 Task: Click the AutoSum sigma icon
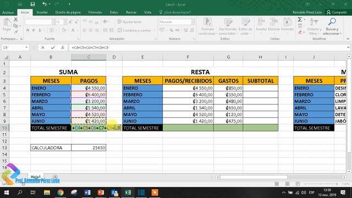300,20
